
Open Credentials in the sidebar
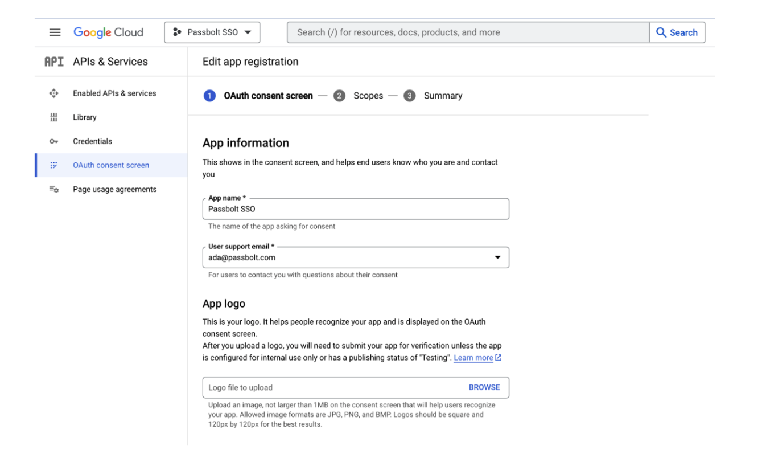[x=92, y=141]
